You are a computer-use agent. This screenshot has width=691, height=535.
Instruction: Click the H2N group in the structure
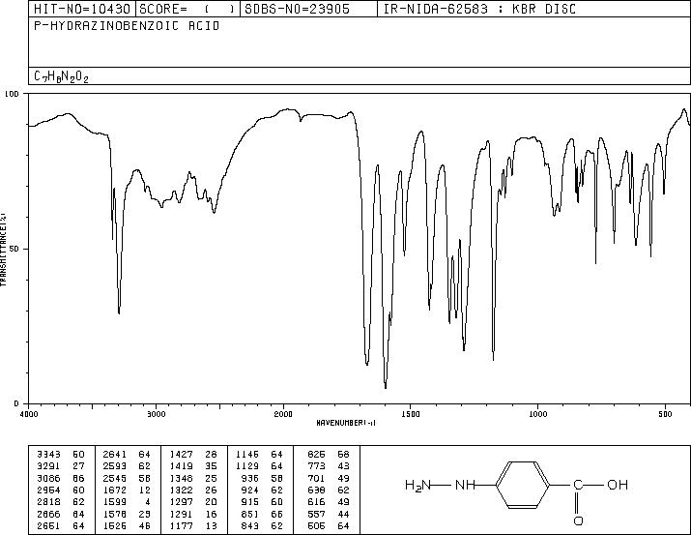(x=417, y=486)
